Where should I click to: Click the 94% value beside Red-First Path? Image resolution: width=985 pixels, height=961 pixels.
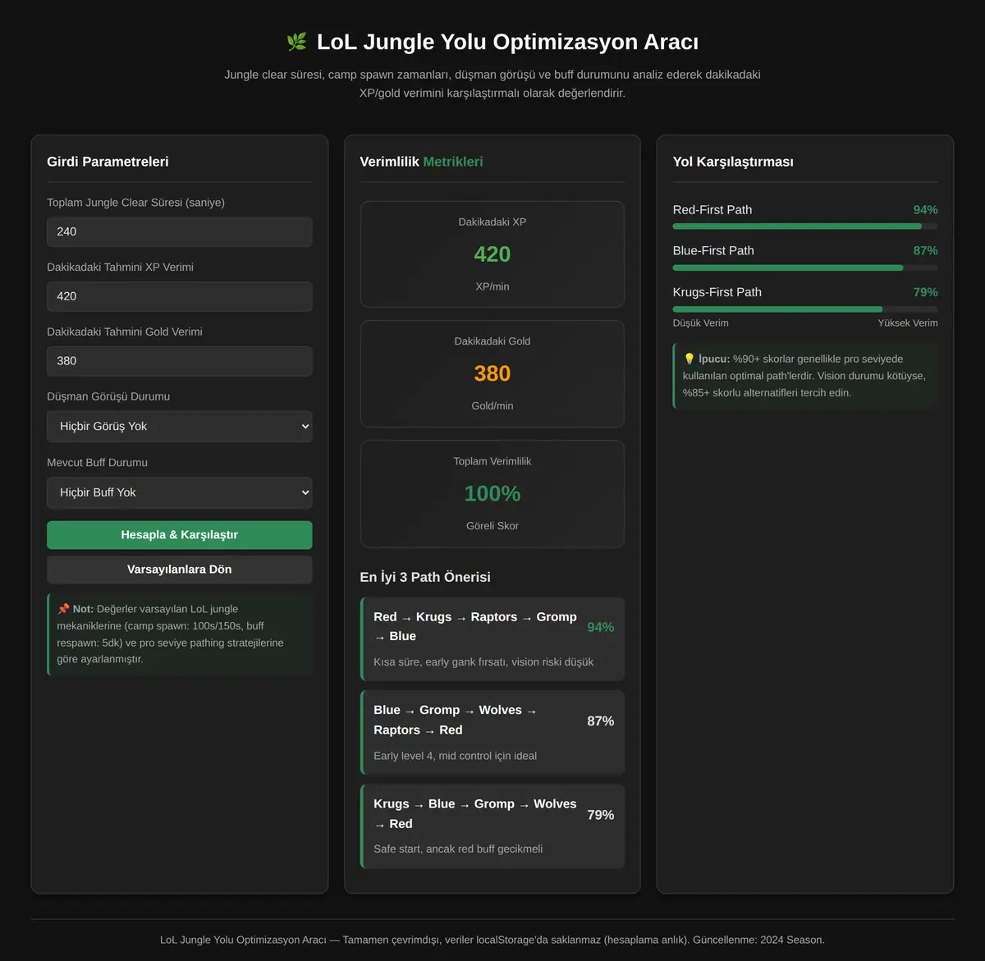[x=925, y=210]
